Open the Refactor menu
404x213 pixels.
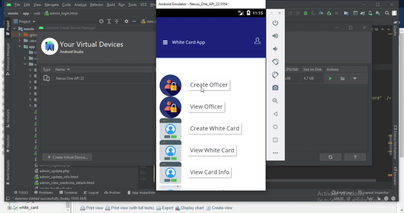pyautogui.click(x=97, y=5)
